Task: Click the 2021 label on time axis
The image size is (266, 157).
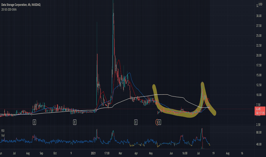Action: coord(93,153)
